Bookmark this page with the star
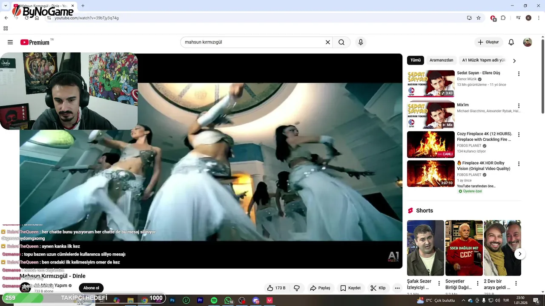 [x=479, y=18]
